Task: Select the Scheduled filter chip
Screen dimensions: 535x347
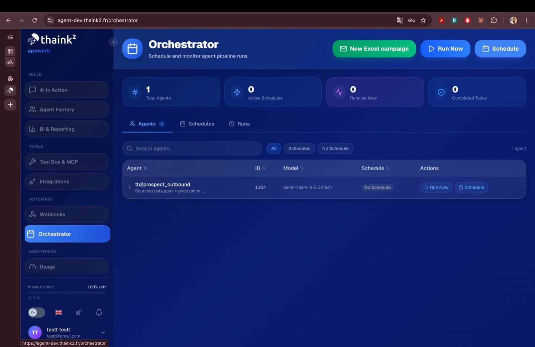Action: click(299, 148)
